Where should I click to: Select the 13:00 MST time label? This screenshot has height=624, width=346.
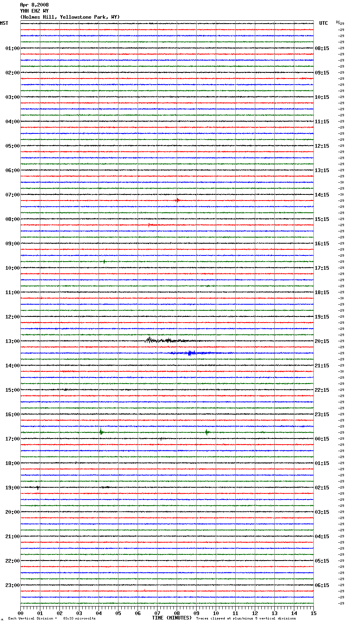(x=13, y=341)
